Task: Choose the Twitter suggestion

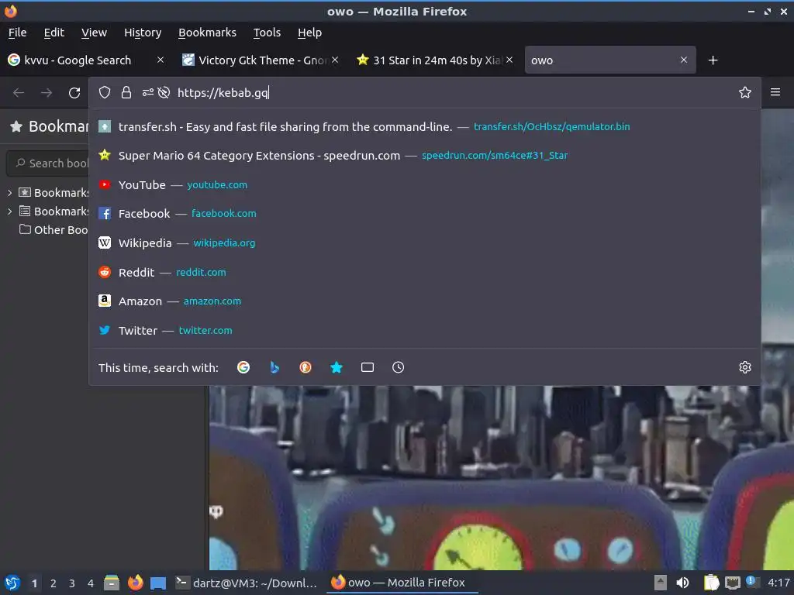Action: [x=425, y=330]
